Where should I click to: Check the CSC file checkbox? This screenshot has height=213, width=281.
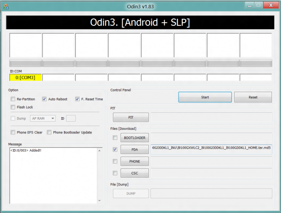click(x=115, y=173)
